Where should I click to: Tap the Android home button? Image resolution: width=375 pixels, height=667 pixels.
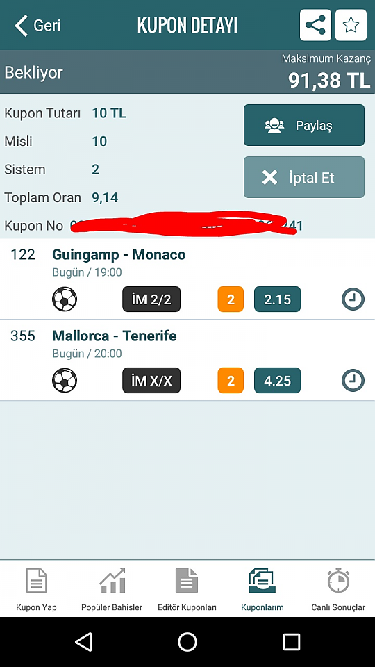point(187,641)
